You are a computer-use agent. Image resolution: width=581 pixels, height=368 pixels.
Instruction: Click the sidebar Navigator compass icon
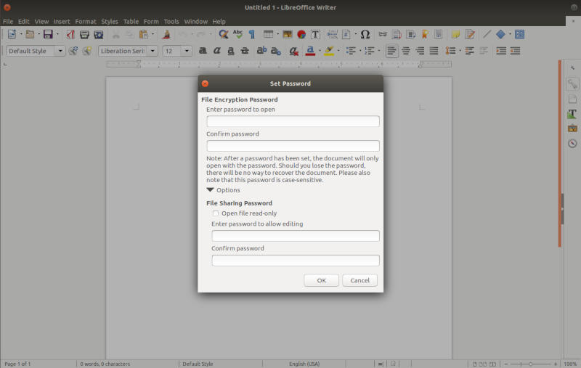click(572, 143)
